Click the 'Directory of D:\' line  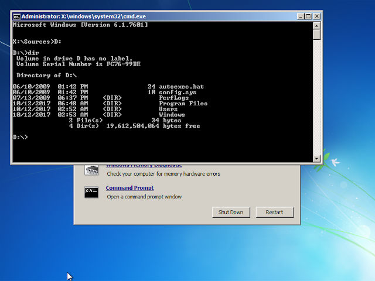coord(47,76)
